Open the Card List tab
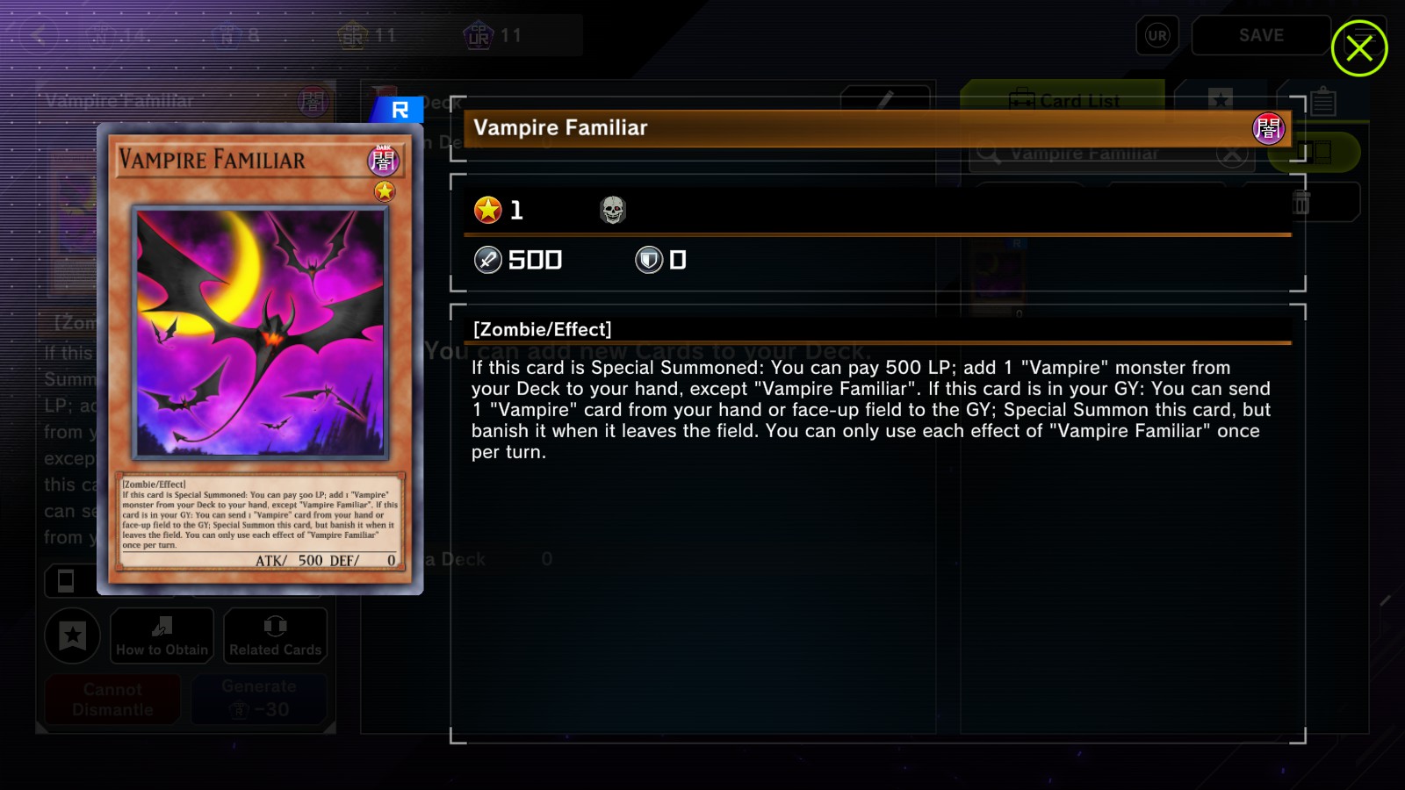The width and height of the screenshot is (1405, 790). coord(1063,100)
